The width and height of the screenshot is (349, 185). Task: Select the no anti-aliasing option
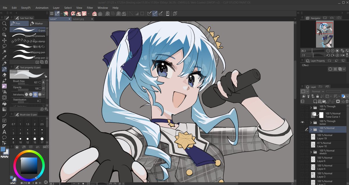(26, 94)
